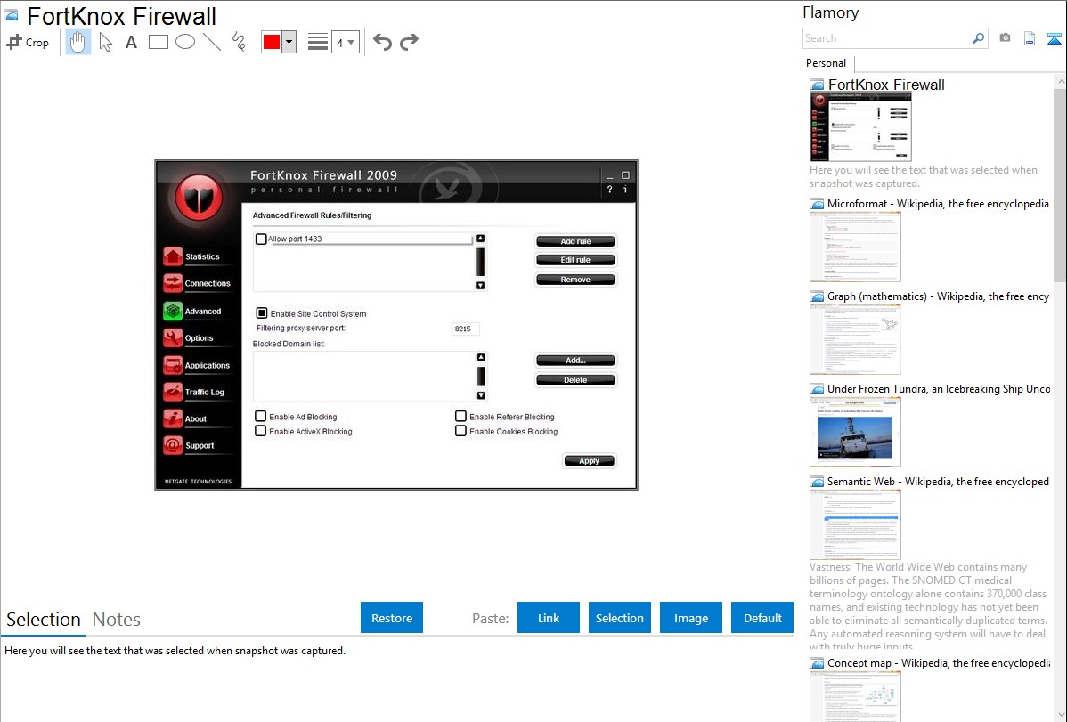Open the Microformat Wikipedia snapshot thumbnail
This screenshot has width=1067, height=722.
pos(855,247)
